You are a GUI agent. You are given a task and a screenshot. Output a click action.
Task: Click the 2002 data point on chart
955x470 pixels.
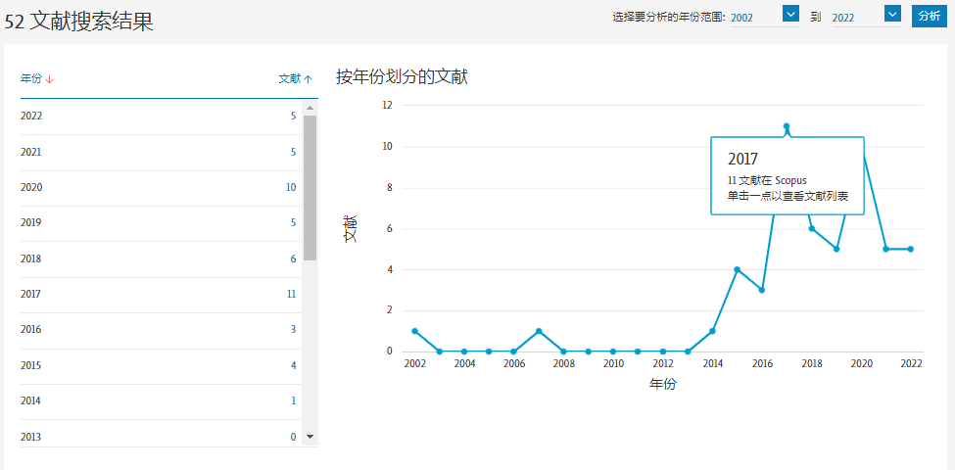point(414,331)
